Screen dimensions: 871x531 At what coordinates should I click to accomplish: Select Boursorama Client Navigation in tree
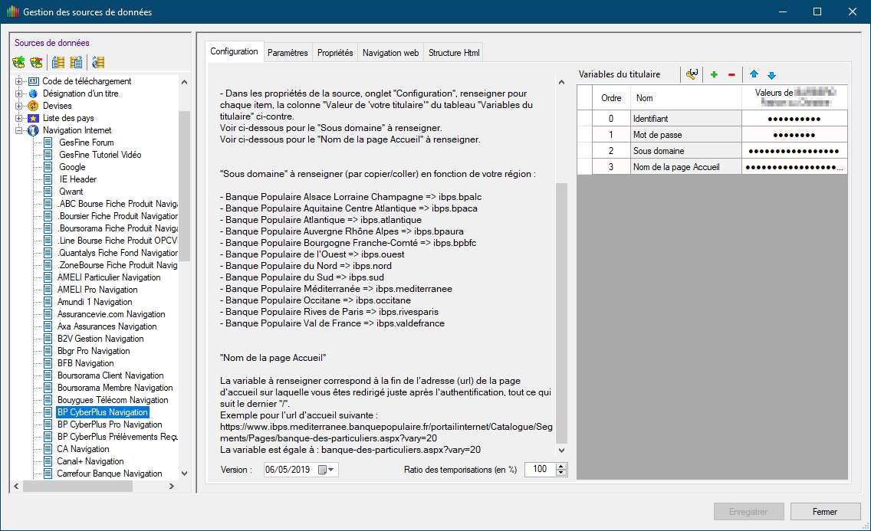pos(110,375)
